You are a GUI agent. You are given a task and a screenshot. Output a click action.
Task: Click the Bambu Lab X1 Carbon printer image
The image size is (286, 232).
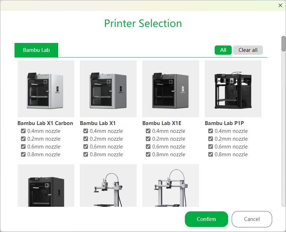[x=46, y=89]
